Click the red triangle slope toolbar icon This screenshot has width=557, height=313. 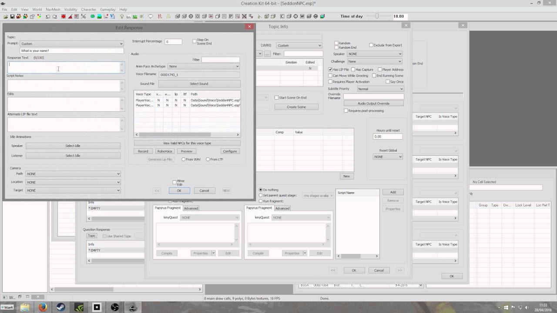(70, 17)
